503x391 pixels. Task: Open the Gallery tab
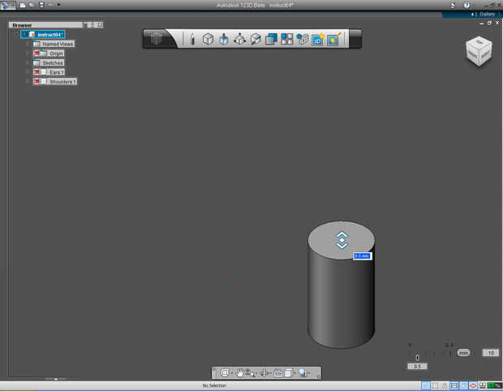486,15
